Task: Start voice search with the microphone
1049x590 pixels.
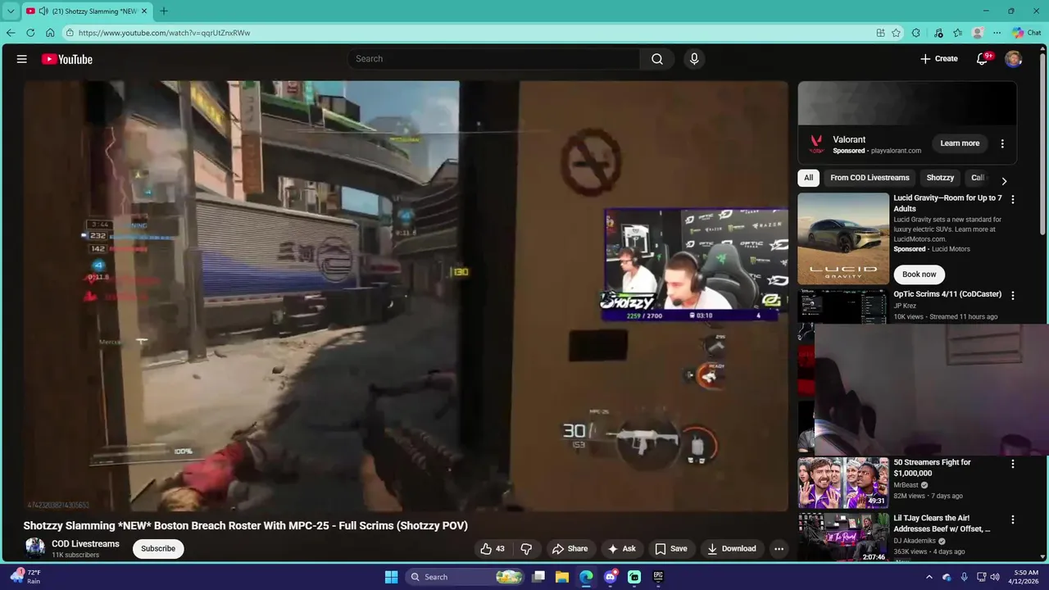Action: pyautogui.click(x=694, y=59)
